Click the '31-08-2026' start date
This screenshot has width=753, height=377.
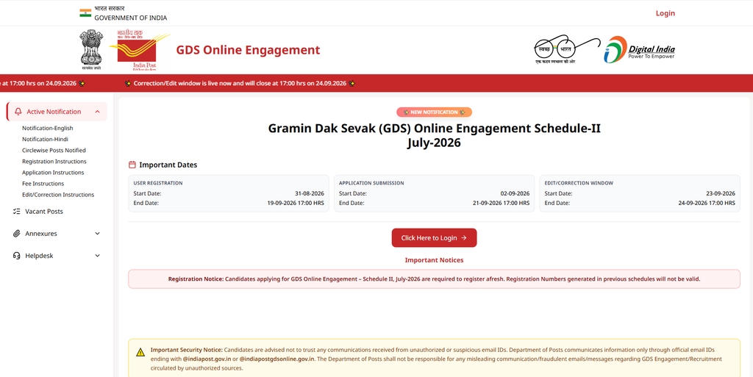(x=310, y=194)
